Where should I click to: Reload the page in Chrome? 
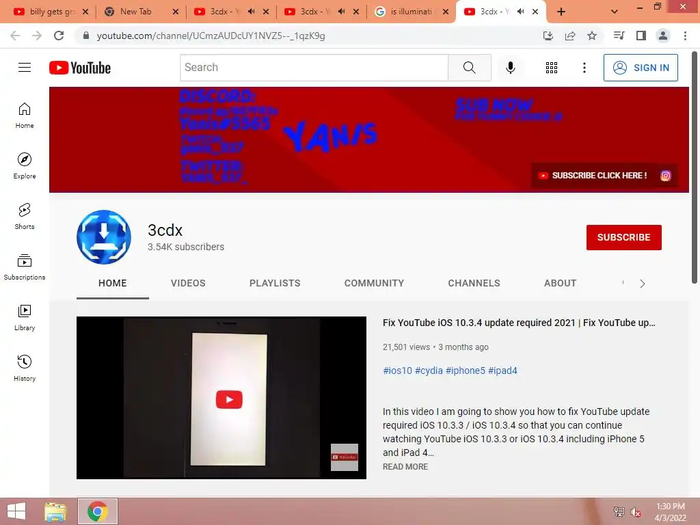(x=59, y=36)
